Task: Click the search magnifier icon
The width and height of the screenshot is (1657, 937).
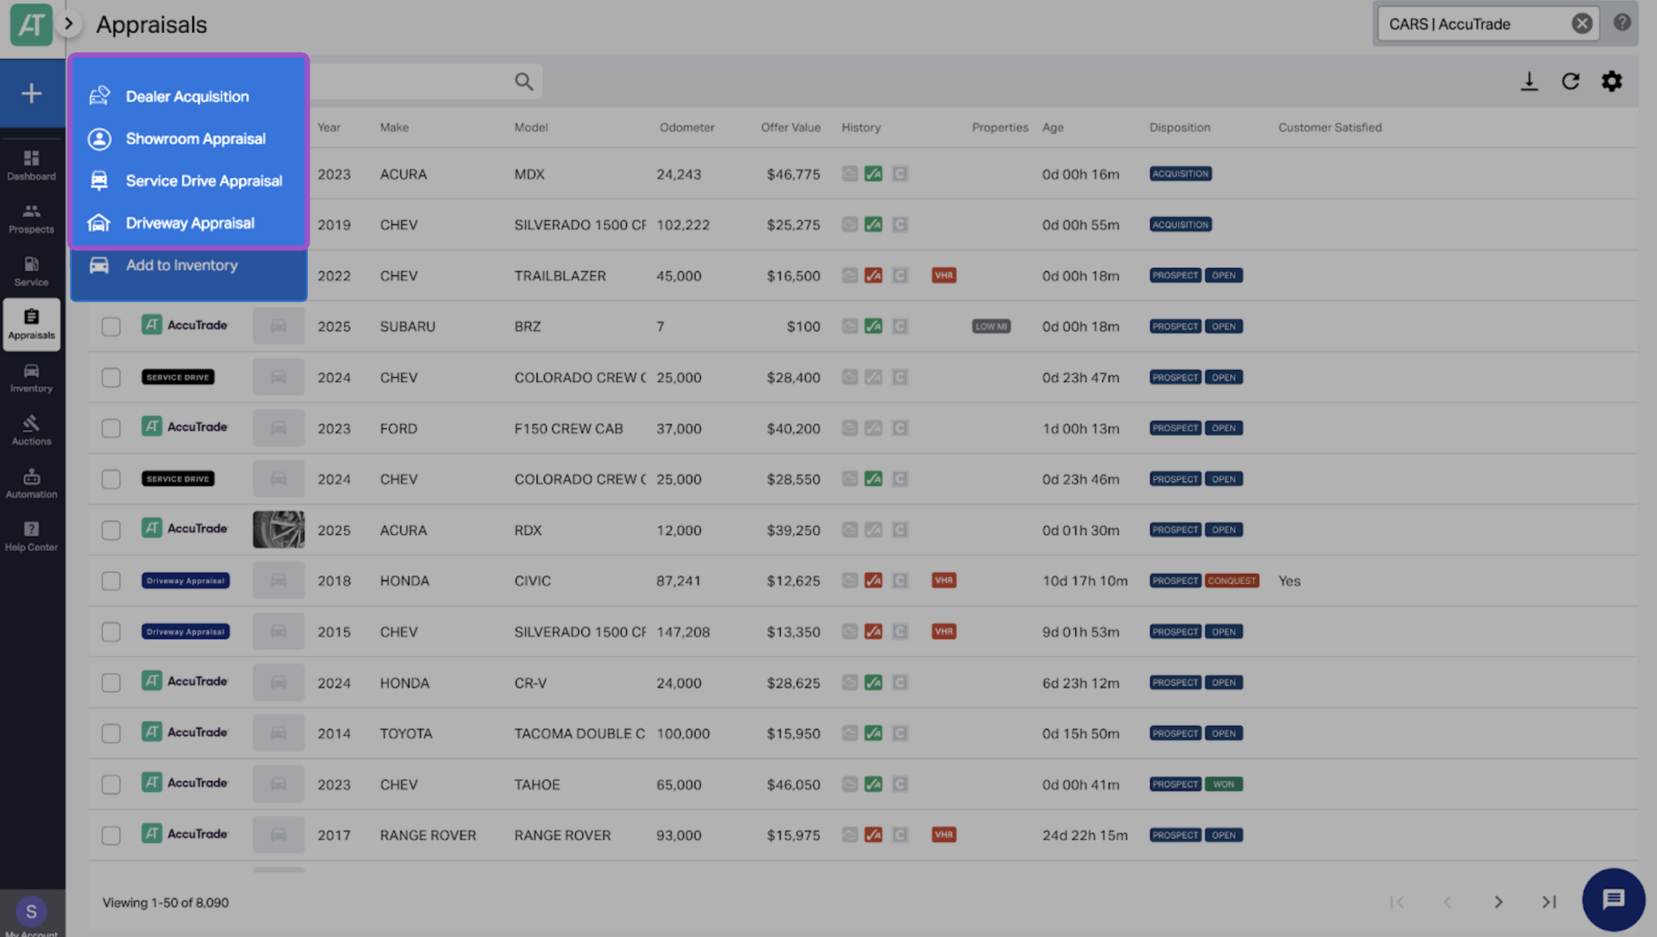Action: 524,82
